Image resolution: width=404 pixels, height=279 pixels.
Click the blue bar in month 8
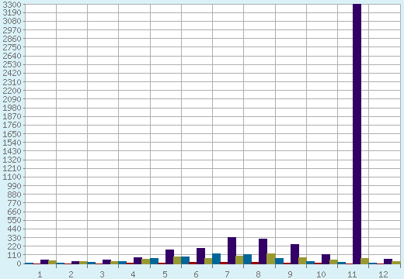[x=248, y=259]
